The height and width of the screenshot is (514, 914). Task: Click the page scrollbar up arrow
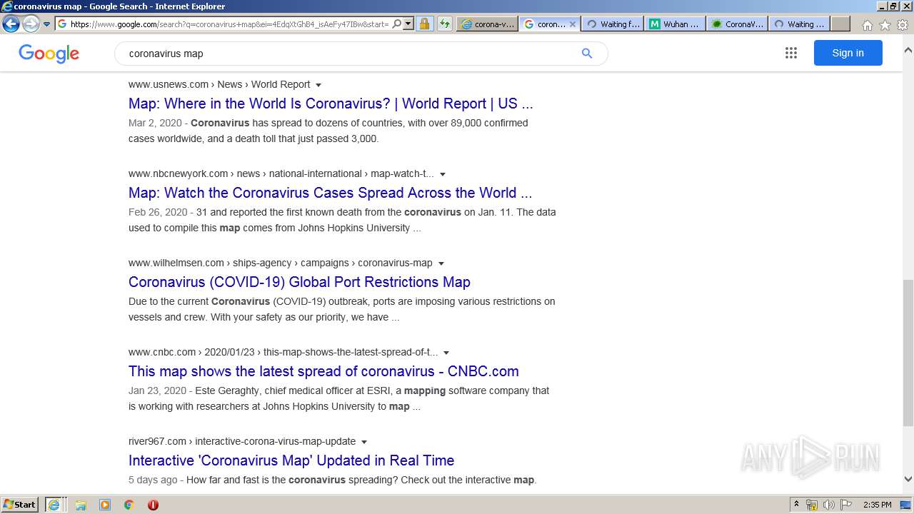point(908,51)
